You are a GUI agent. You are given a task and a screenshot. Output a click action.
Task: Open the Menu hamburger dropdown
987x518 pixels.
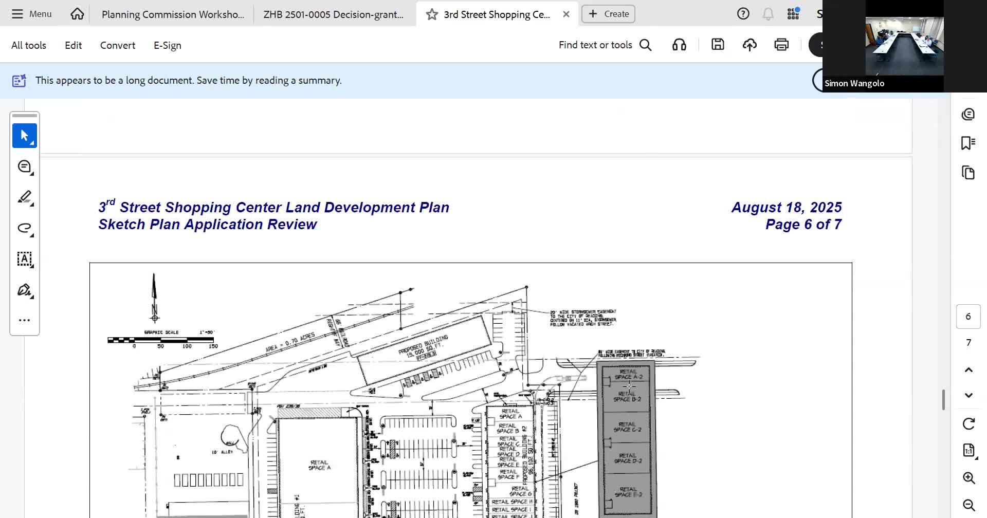pos(32,14)
